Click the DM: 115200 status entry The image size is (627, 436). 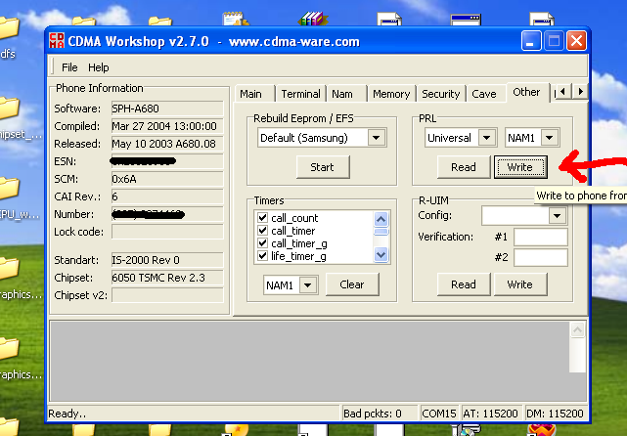point(555,414)
